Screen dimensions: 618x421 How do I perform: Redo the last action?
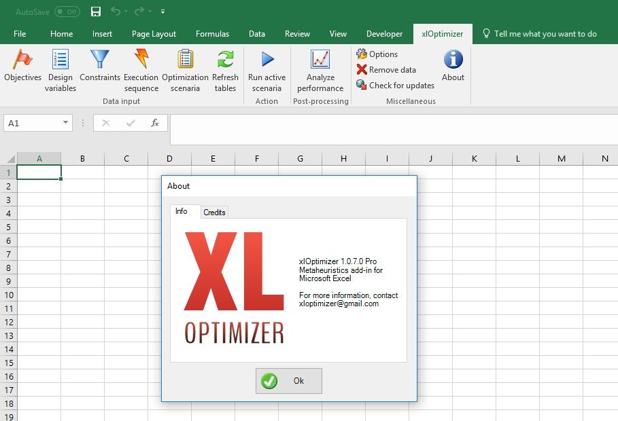pyautogui.click(x=139, y=11)
